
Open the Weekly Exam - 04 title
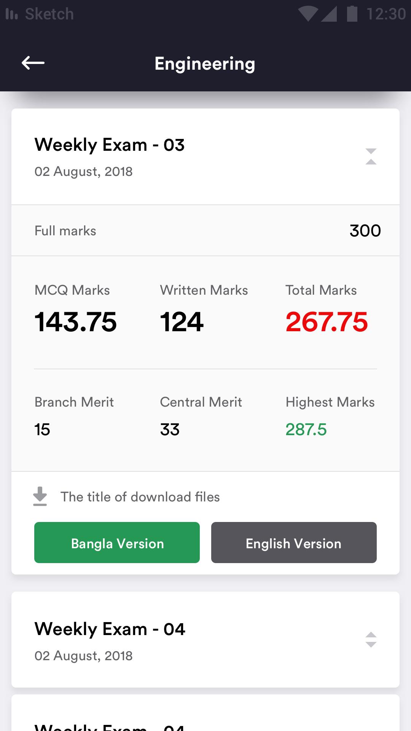(x=110, y=629)
